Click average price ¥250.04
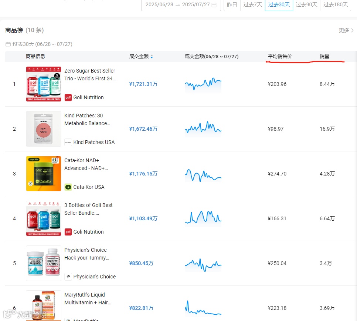The image size is (357, 321). pyautogui.click(x=277, y=263)
